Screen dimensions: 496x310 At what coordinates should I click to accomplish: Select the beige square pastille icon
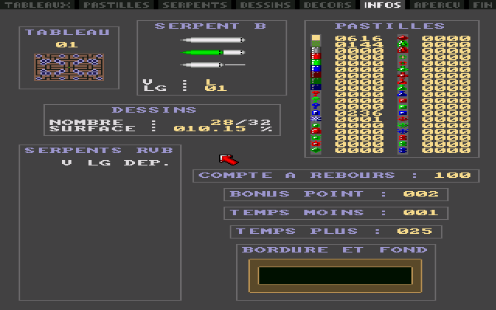(x=316, y=37)
